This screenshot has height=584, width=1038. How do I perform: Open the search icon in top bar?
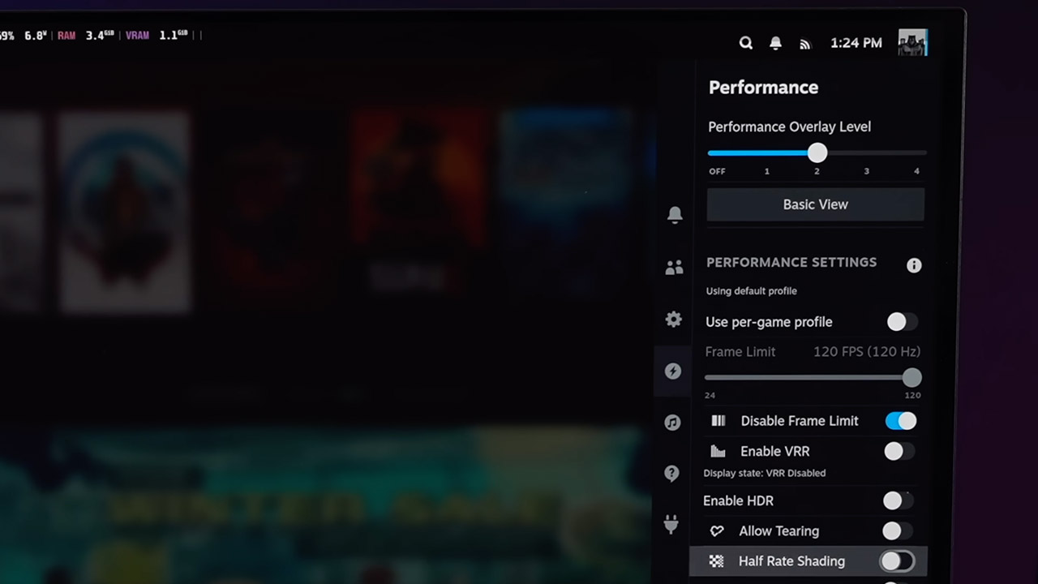745,43
